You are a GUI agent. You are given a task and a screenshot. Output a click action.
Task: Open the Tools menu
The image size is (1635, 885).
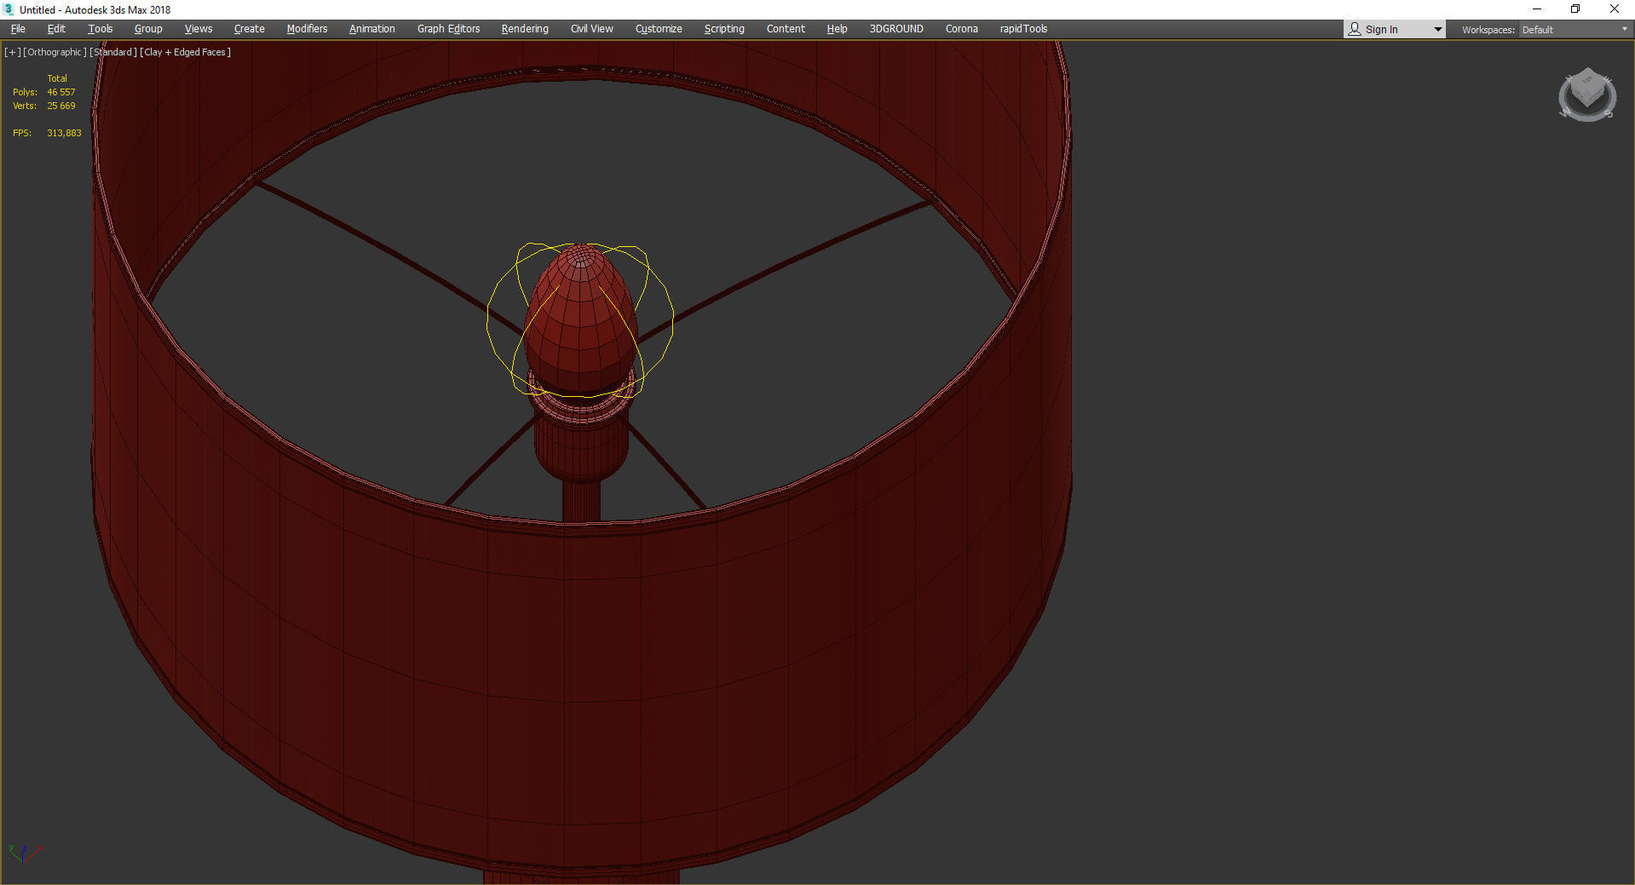coord(100,29)
